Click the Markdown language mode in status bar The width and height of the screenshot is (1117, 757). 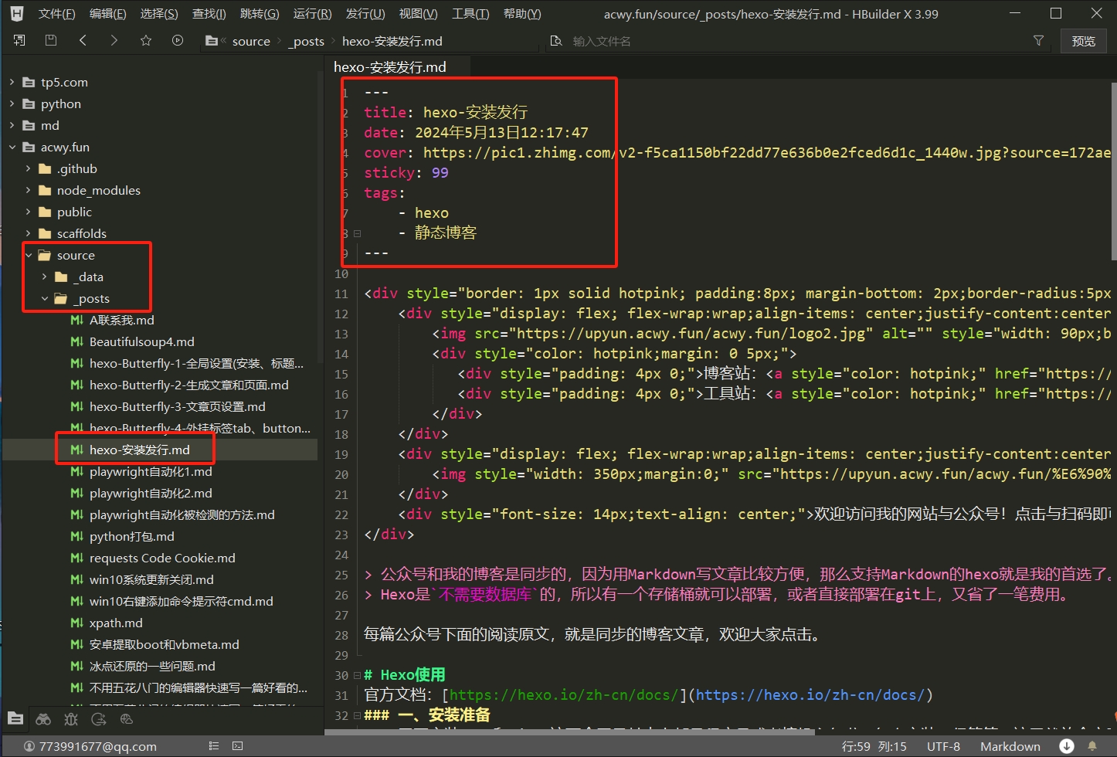click(1010, 746)
